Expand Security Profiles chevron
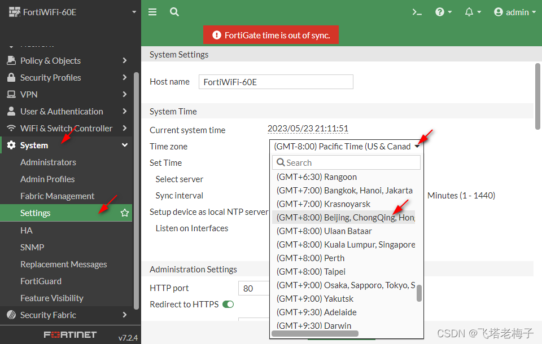Image resolution: width=542 pixels, height=344 pixels. point(125,77)
